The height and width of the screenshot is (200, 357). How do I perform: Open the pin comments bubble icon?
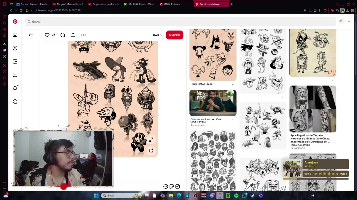click(x=63, y=35)
